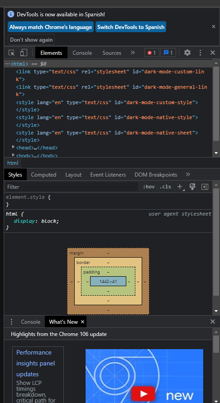Screen dimensions: 220x403
Task: Click the Filter styles input field
Action: tap(72, 187)
